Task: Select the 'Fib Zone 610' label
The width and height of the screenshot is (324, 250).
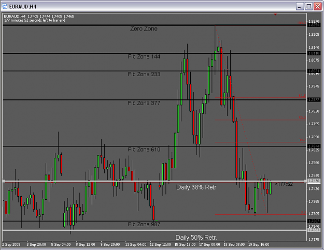Action: pos(144,150)
